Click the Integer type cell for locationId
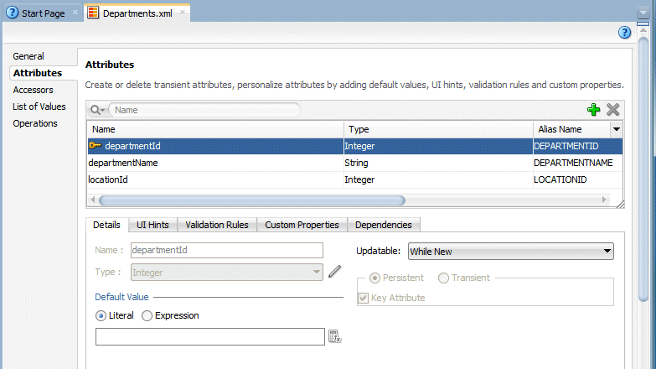Screen dimensions: 656x369 coord(438,179)
